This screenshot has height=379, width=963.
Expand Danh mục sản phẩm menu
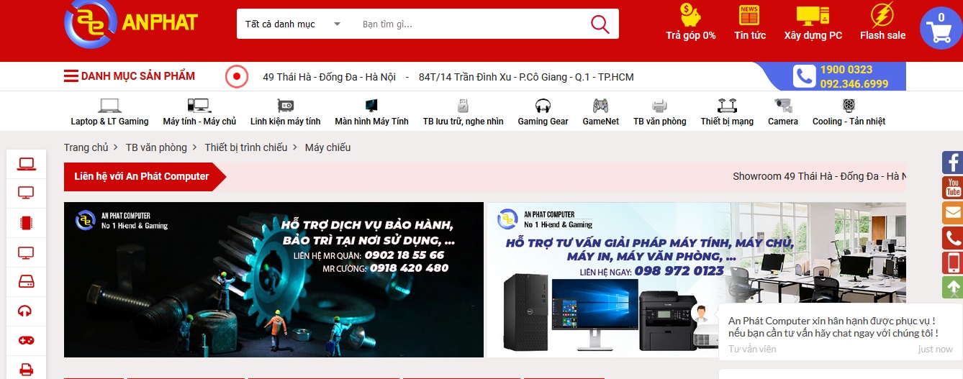tap(129, 76)
